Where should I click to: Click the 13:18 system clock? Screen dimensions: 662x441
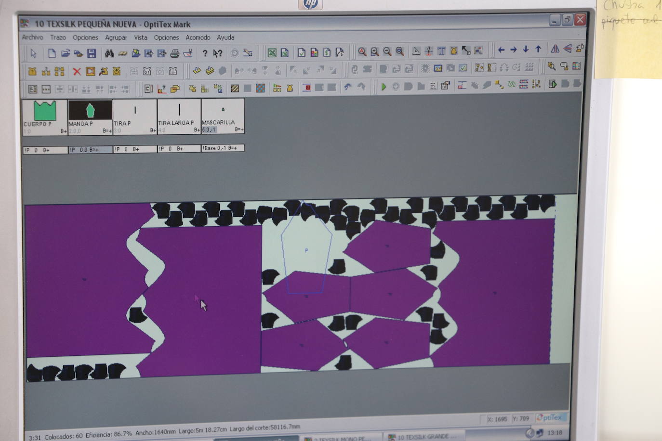click(555, 433)
